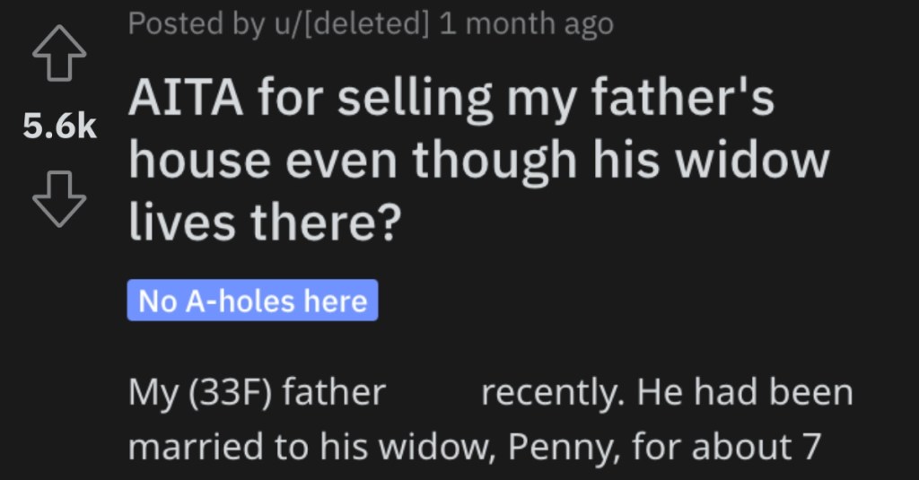Click the word "AITA" in the title
The width and height of the screenshot is (919, 480).
click(x=186, y=98)
